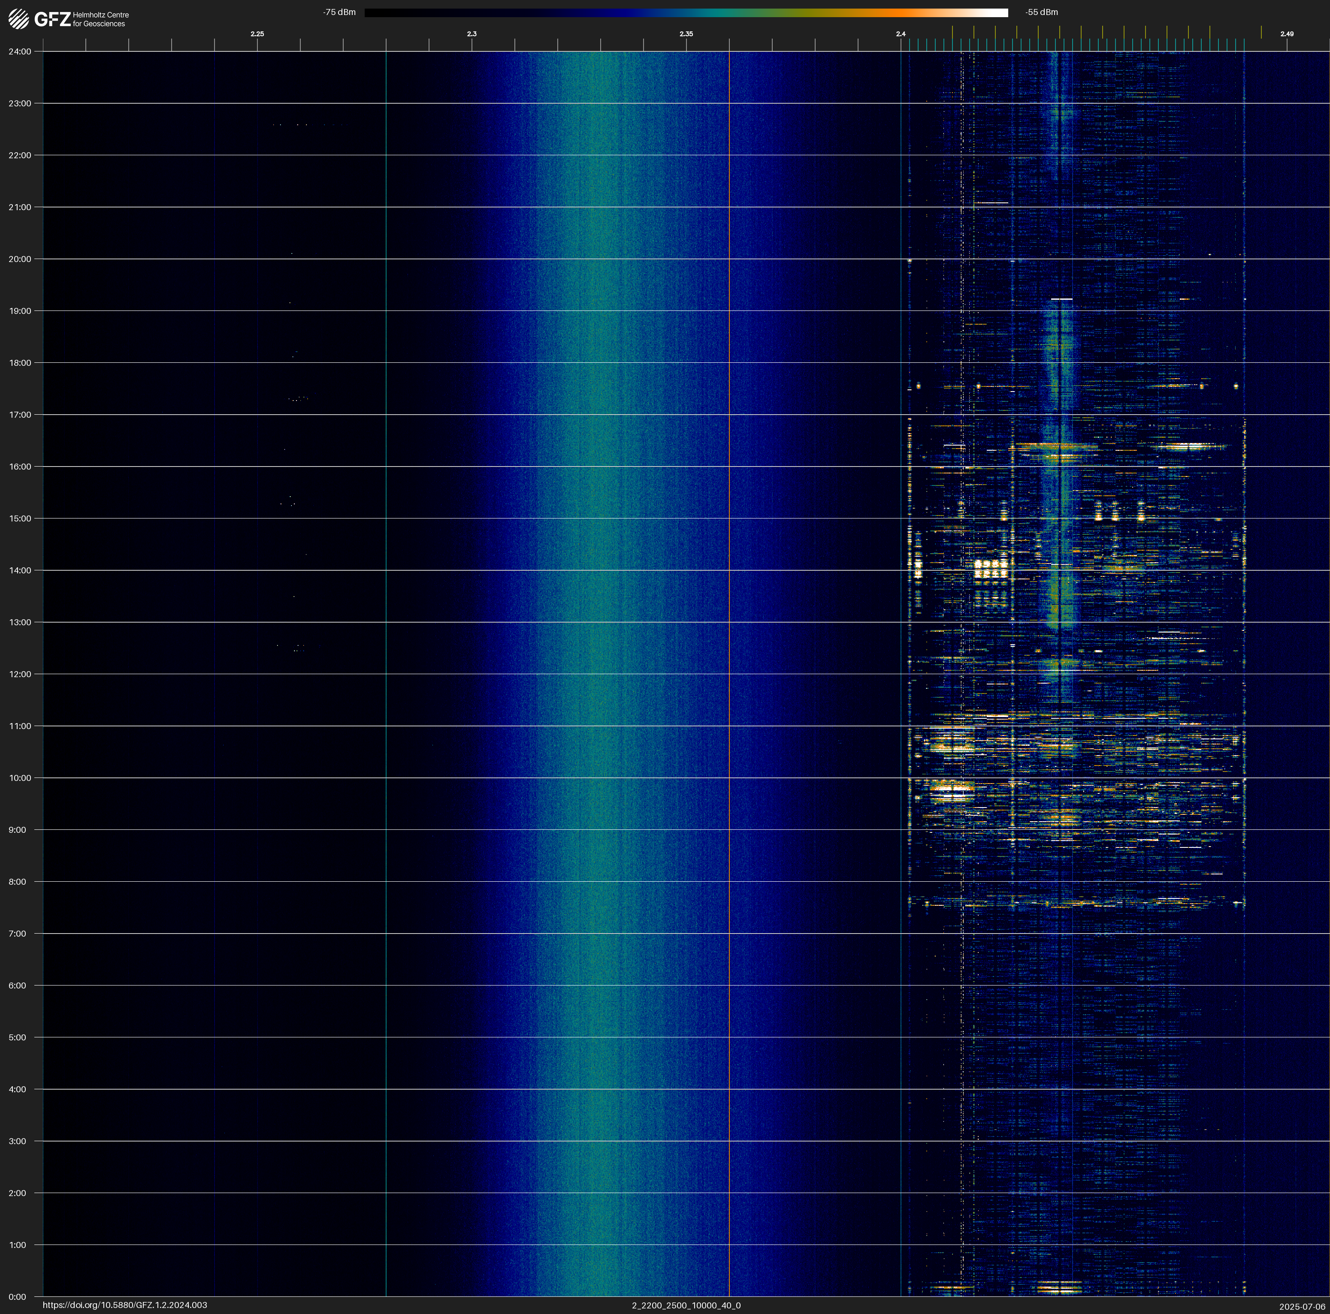Select the 6:00 time axis label

coord(17,985)
